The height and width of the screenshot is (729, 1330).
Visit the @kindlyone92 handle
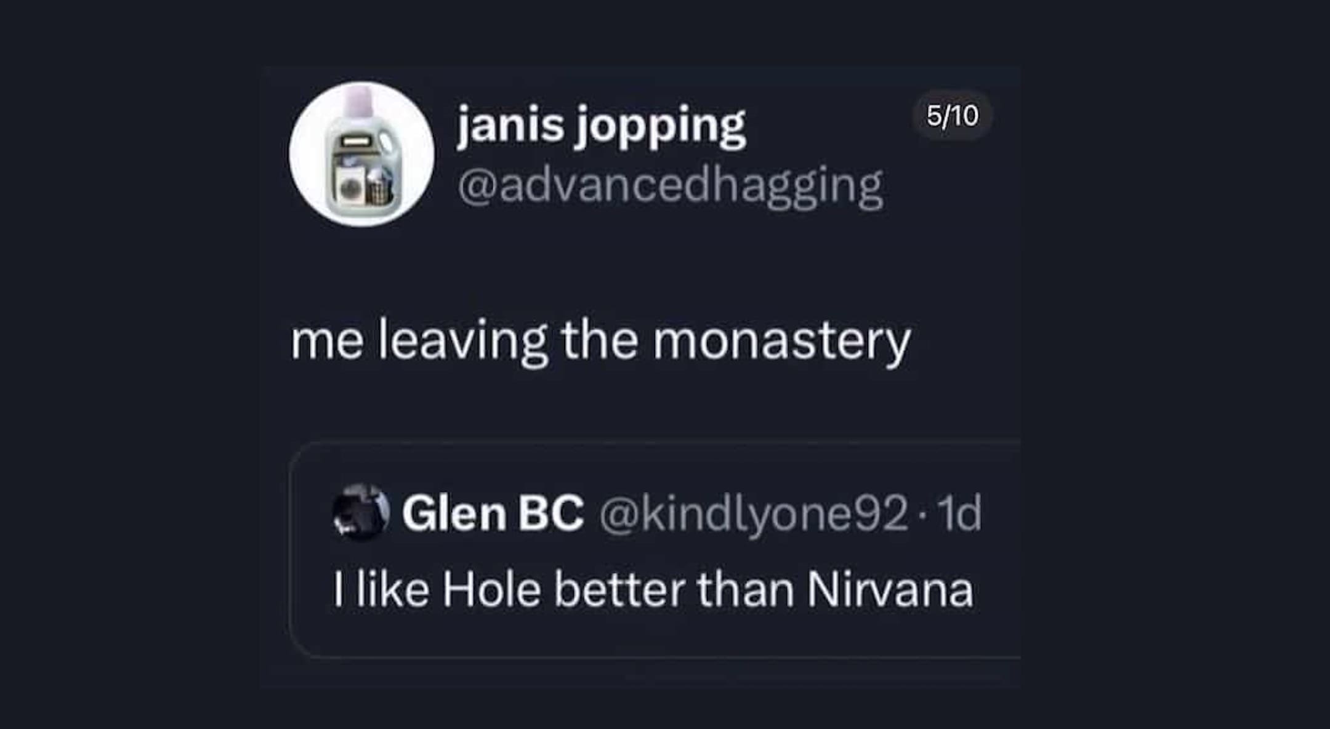[x=753, y=514]
